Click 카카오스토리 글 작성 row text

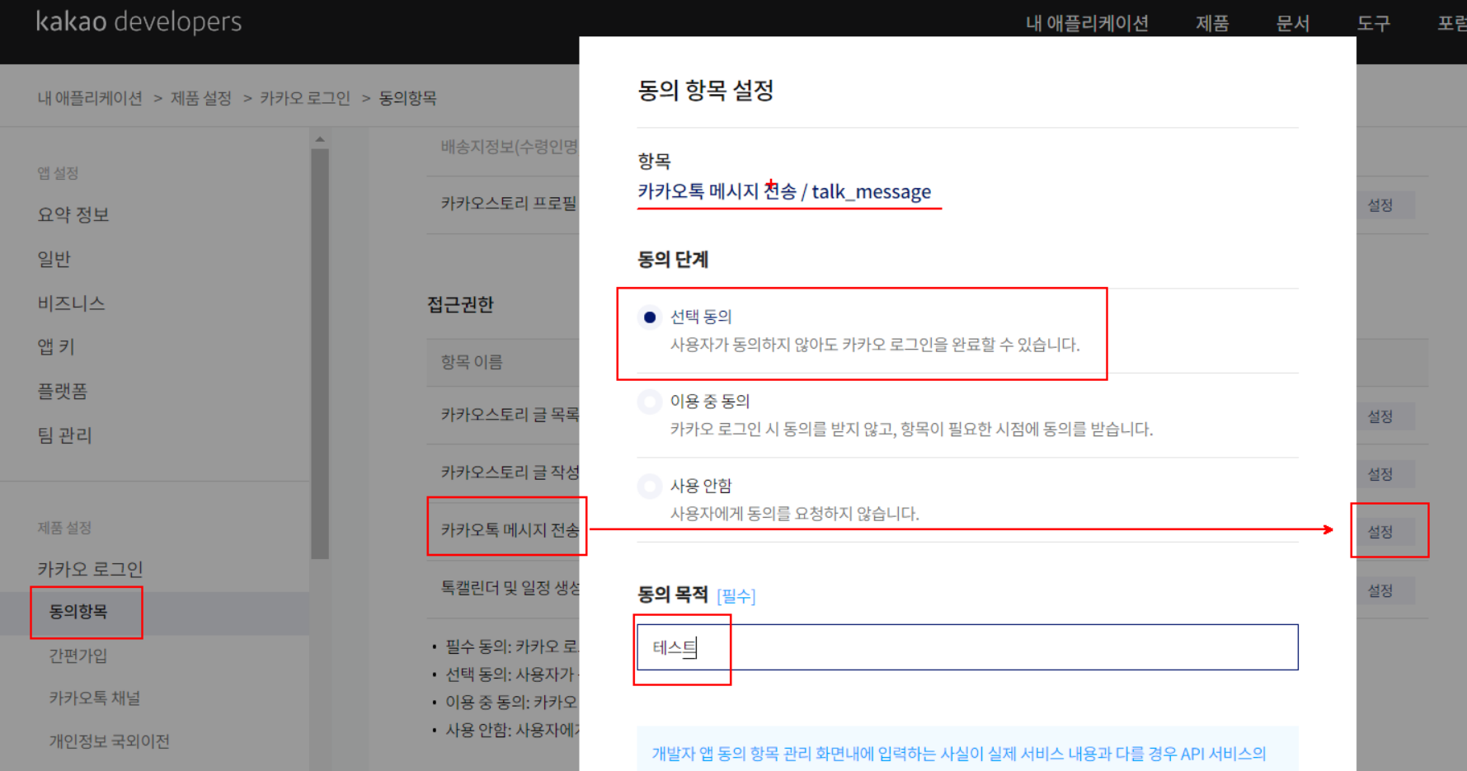(510, 472)
